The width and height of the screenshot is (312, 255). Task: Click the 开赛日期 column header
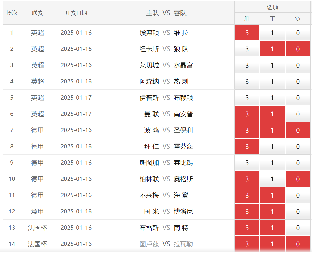[76, 13]
